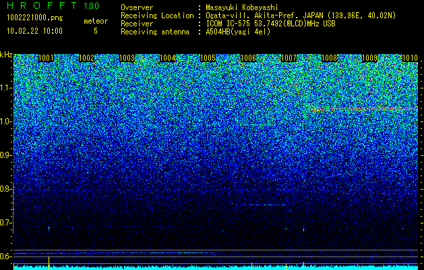Click the 0.8 kHz axis label
Image resolution: width=424 pixels, height=270 pixels.
[6, 189]
